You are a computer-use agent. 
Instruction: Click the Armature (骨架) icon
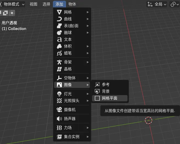(59, 62)
